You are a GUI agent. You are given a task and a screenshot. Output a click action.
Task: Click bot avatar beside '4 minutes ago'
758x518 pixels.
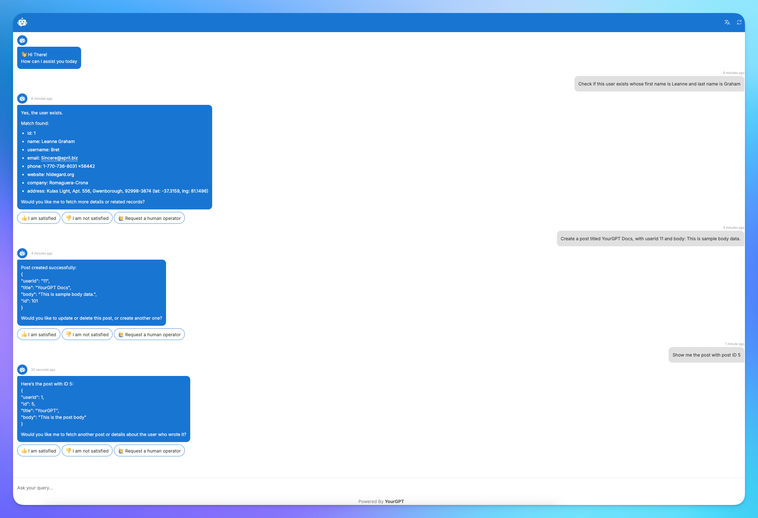(x=22, y=253)
